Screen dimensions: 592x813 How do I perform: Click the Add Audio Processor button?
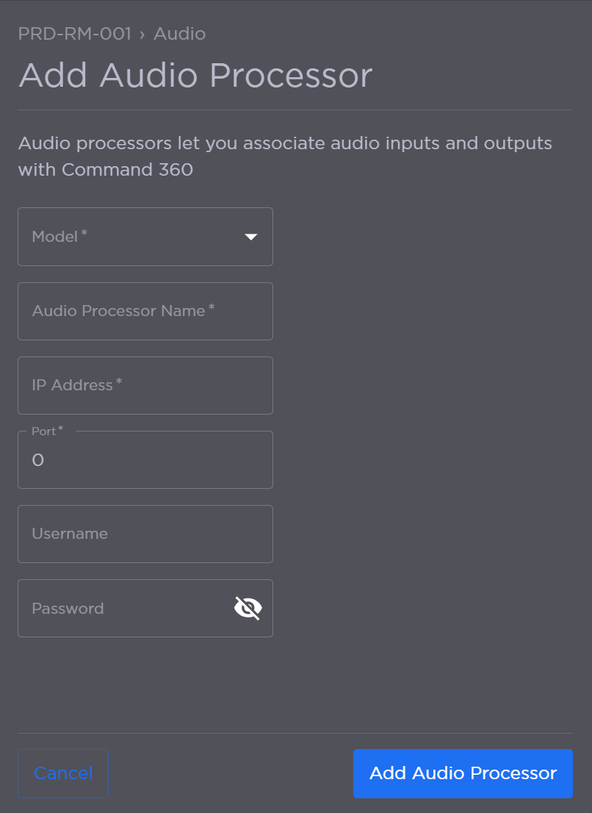[462, 773]
